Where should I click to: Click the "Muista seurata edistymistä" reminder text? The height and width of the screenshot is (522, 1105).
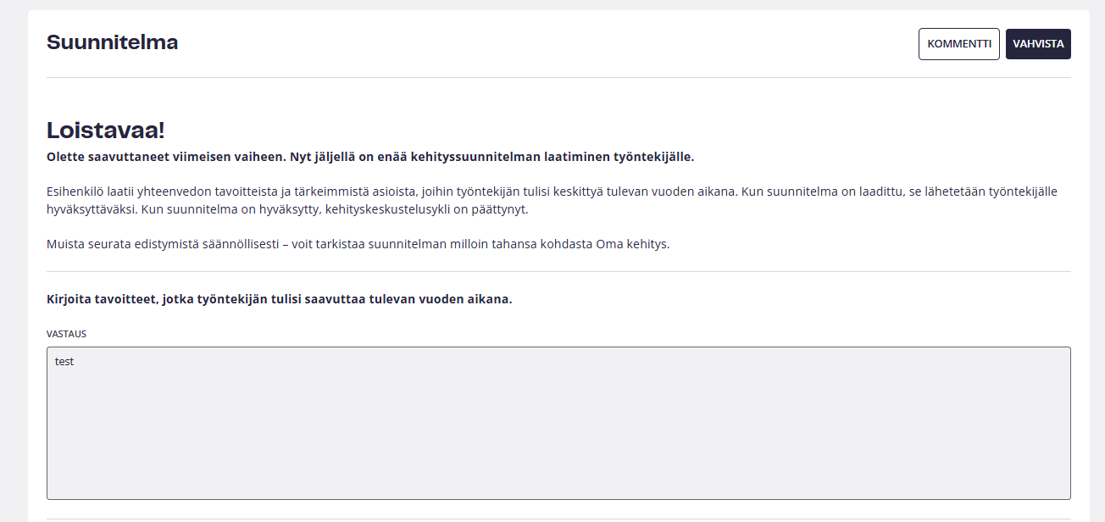pyautogui.click(x=169, y=245)
